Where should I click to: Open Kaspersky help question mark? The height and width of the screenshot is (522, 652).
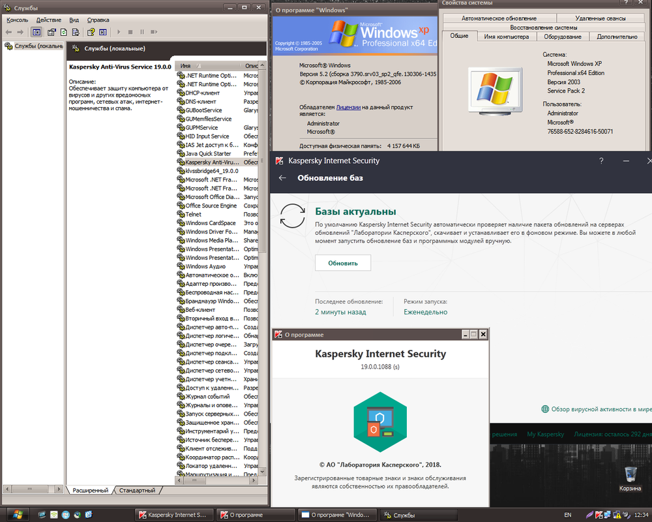click(x=601, y=161)
